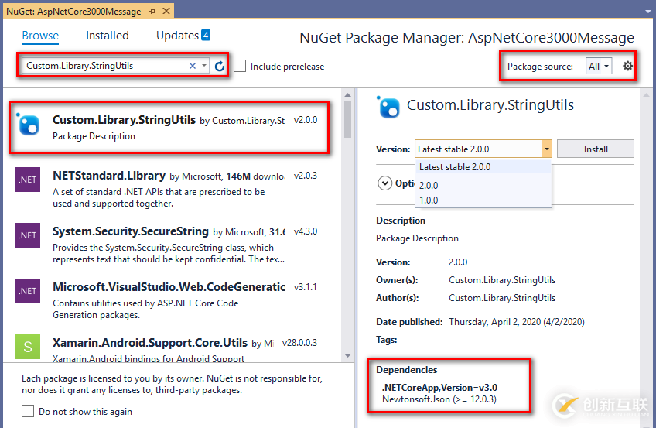Select the Custom.Library.StringUtils package icon
The width and height of the screenshot is (656, 428).
point(28,125)
